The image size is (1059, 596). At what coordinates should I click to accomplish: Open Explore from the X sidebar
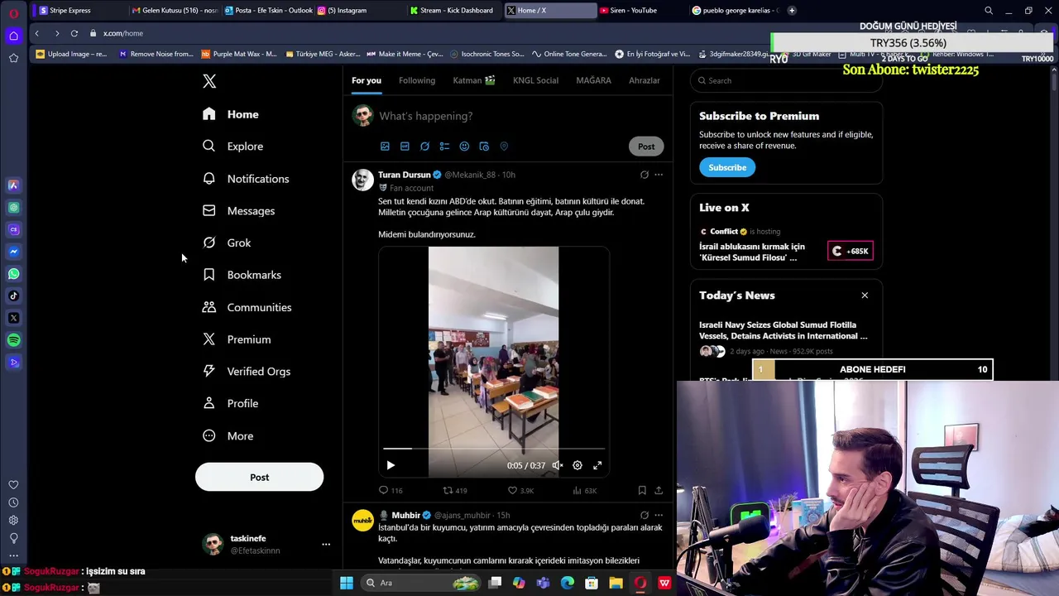tap(233, 147)
